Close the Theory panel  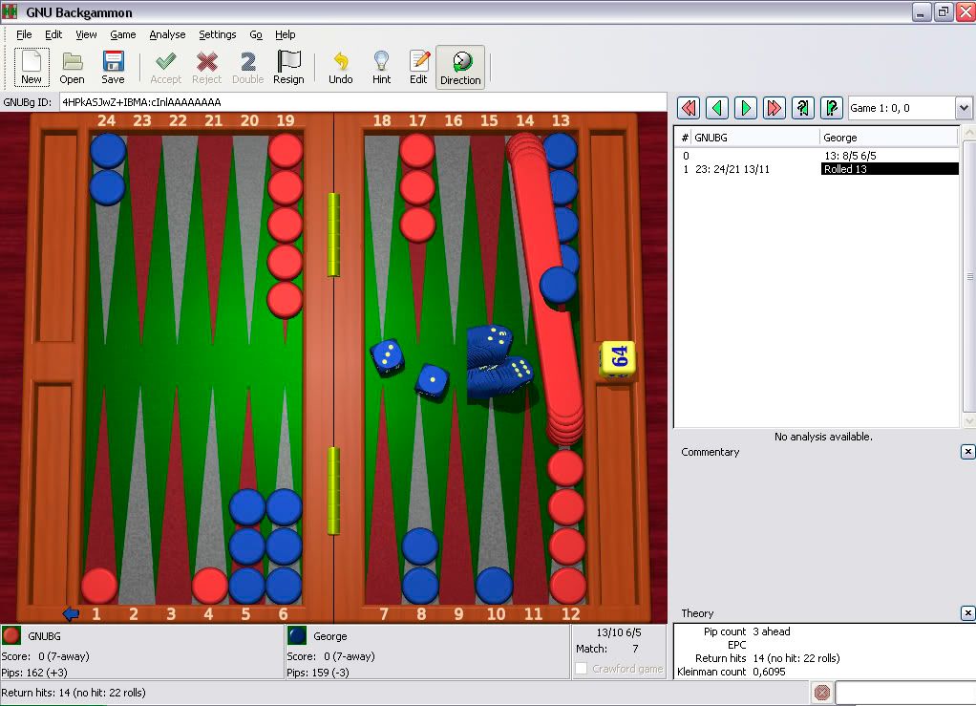coord(967,613)
